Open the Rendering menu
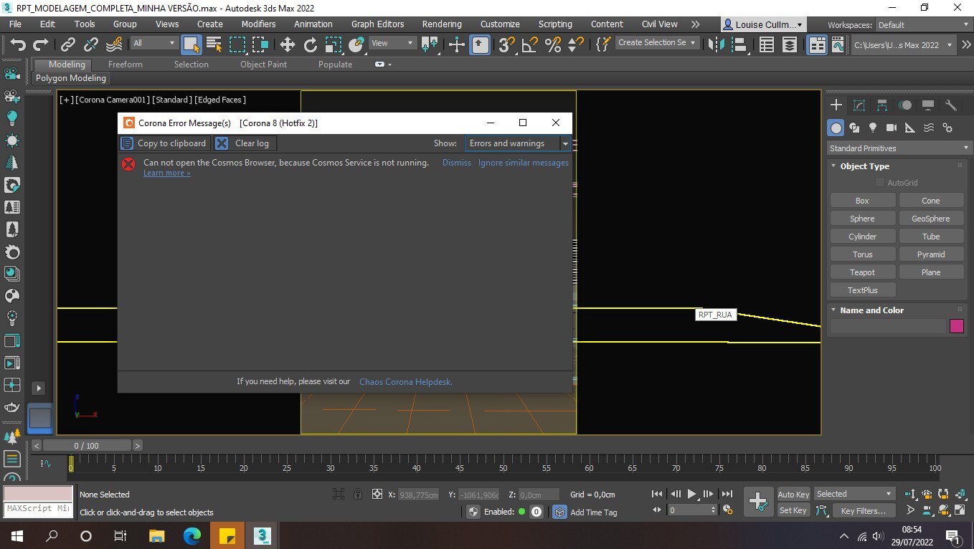974x549 pixels. (442, 24)
